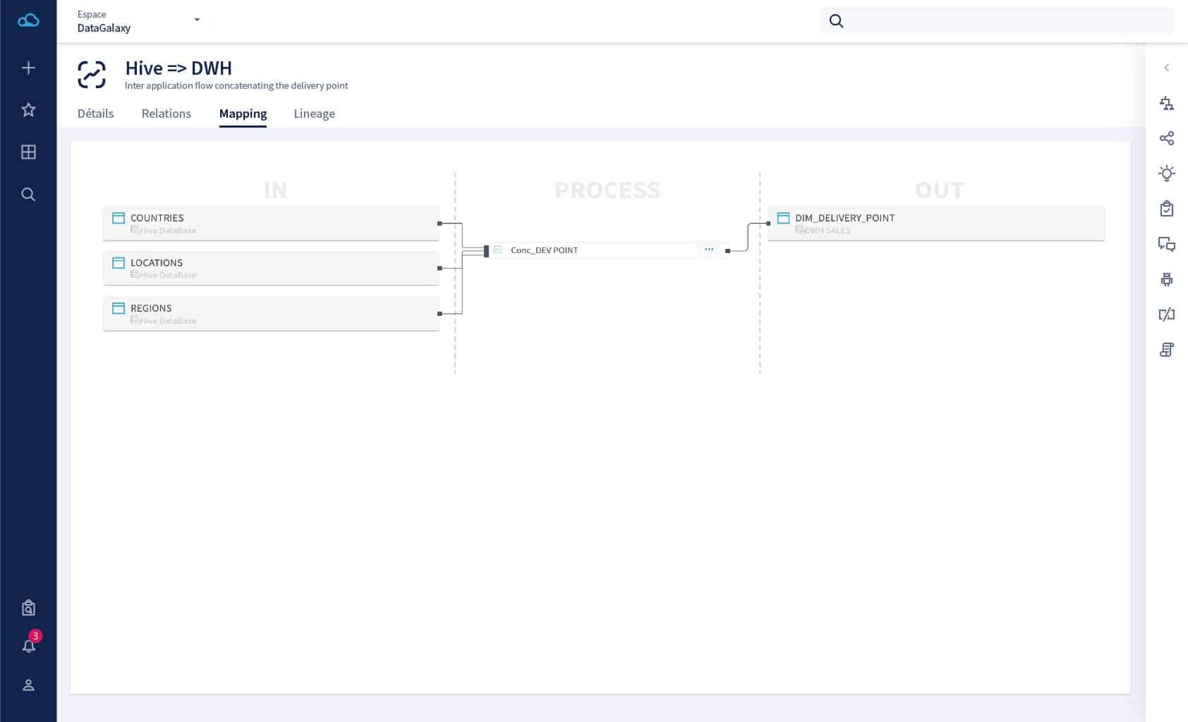
Task: Open the clipboard search icon in sidebar
Action: coord(28,607)
